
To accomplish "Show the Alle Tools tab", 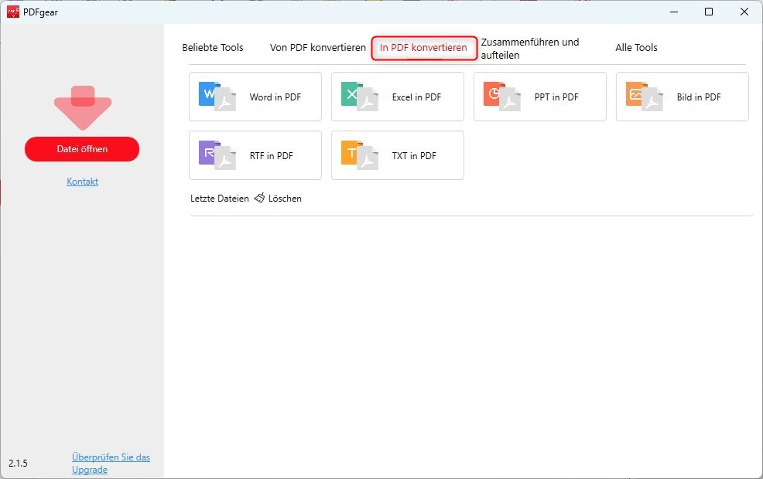I will 636,48.
